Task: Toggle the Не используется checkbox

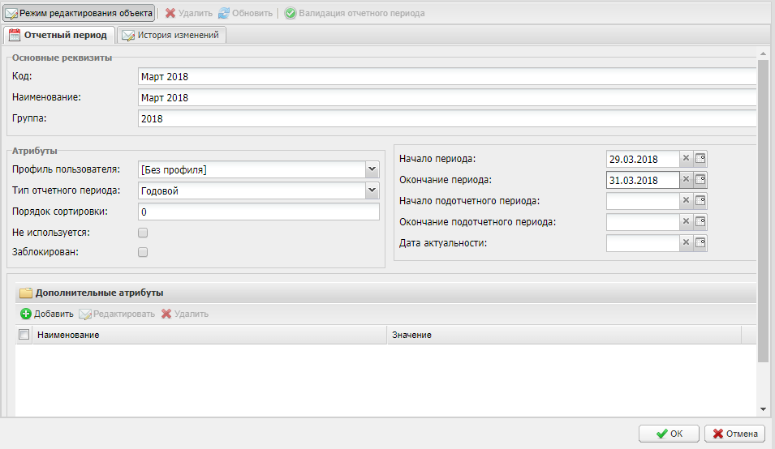Action: (x=143, y=233)
